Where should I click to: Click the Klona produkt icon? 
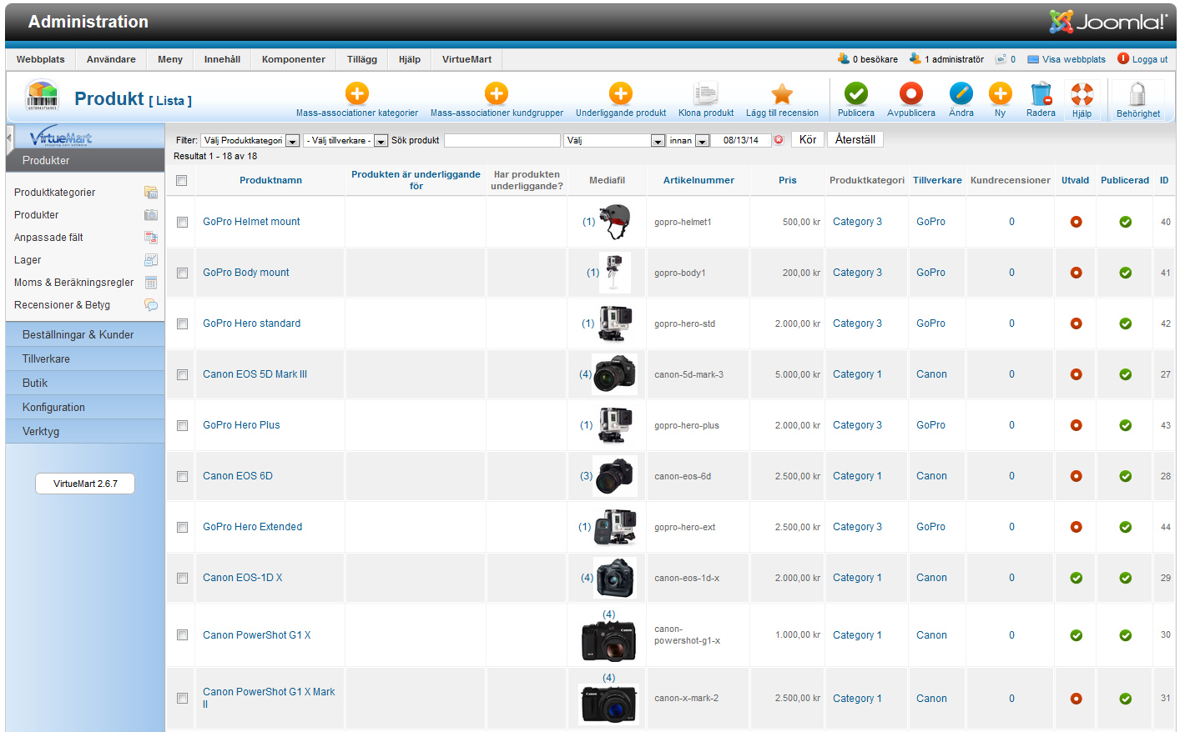pos(706,93)
